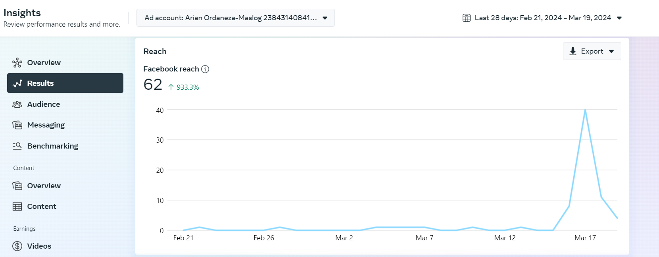This screenshot has height=257, width=659.
Task: Click the Review performance results subtitle
Action: coord(61,24)
